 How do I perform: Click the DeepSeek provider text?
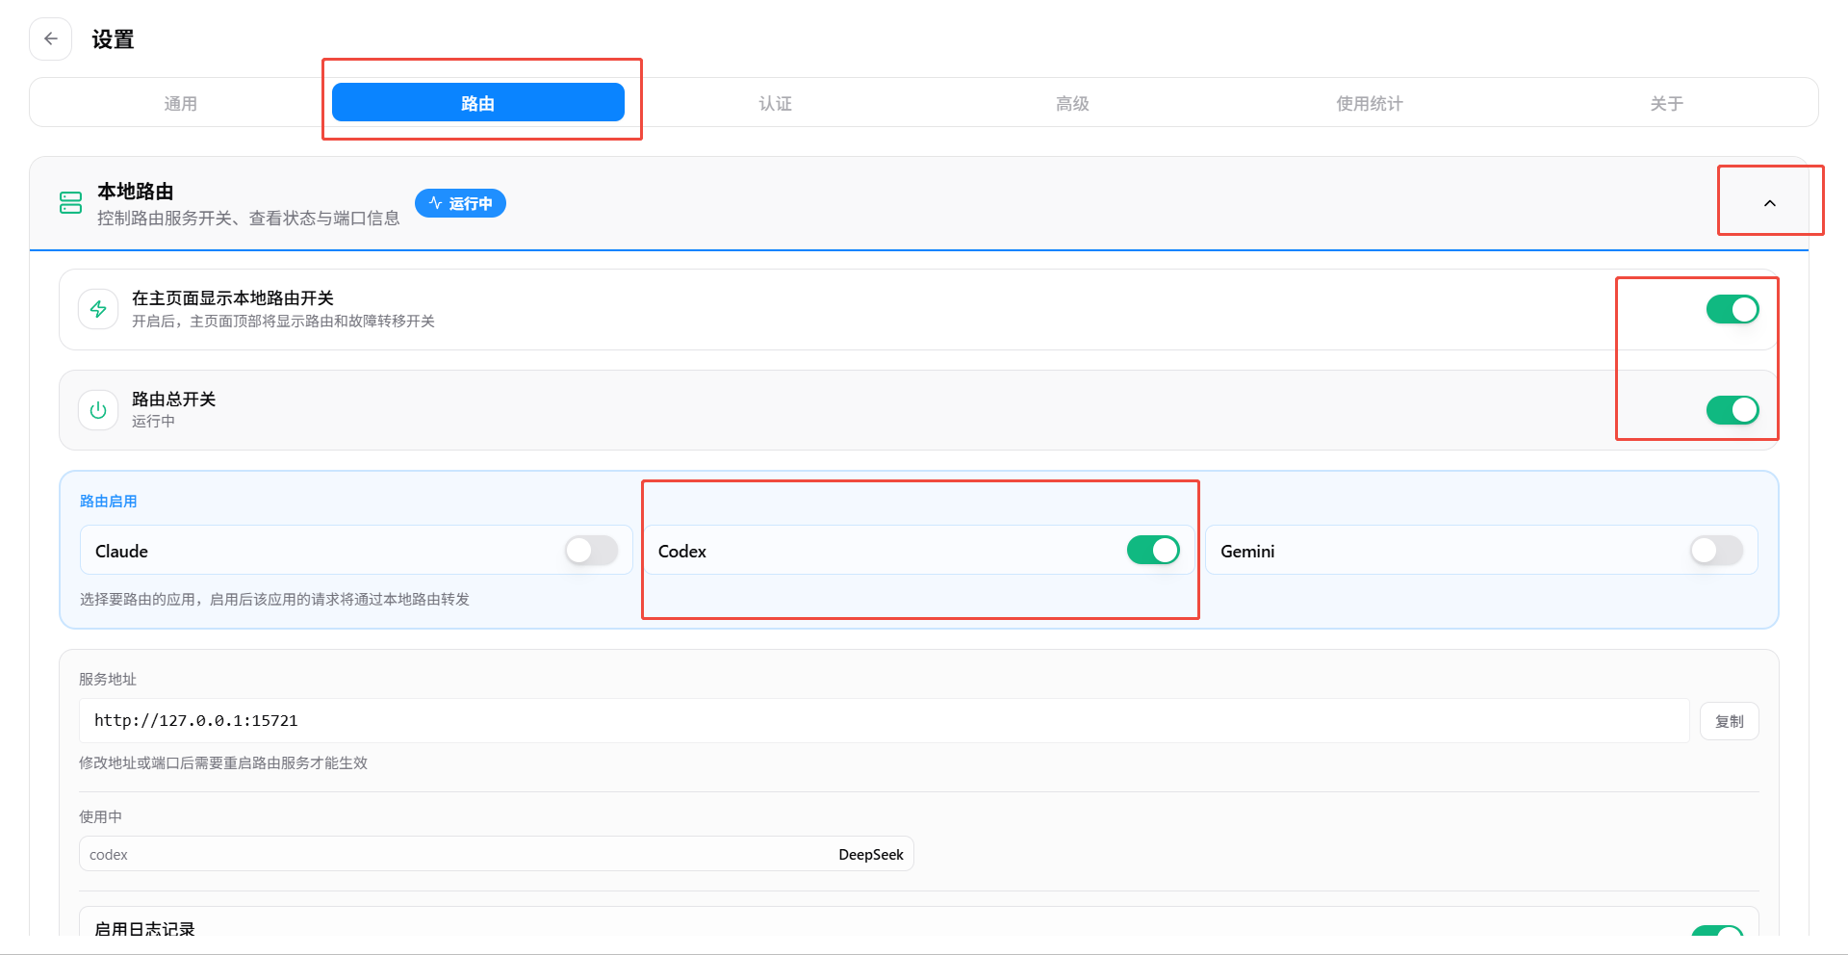[x=871, y=854]
